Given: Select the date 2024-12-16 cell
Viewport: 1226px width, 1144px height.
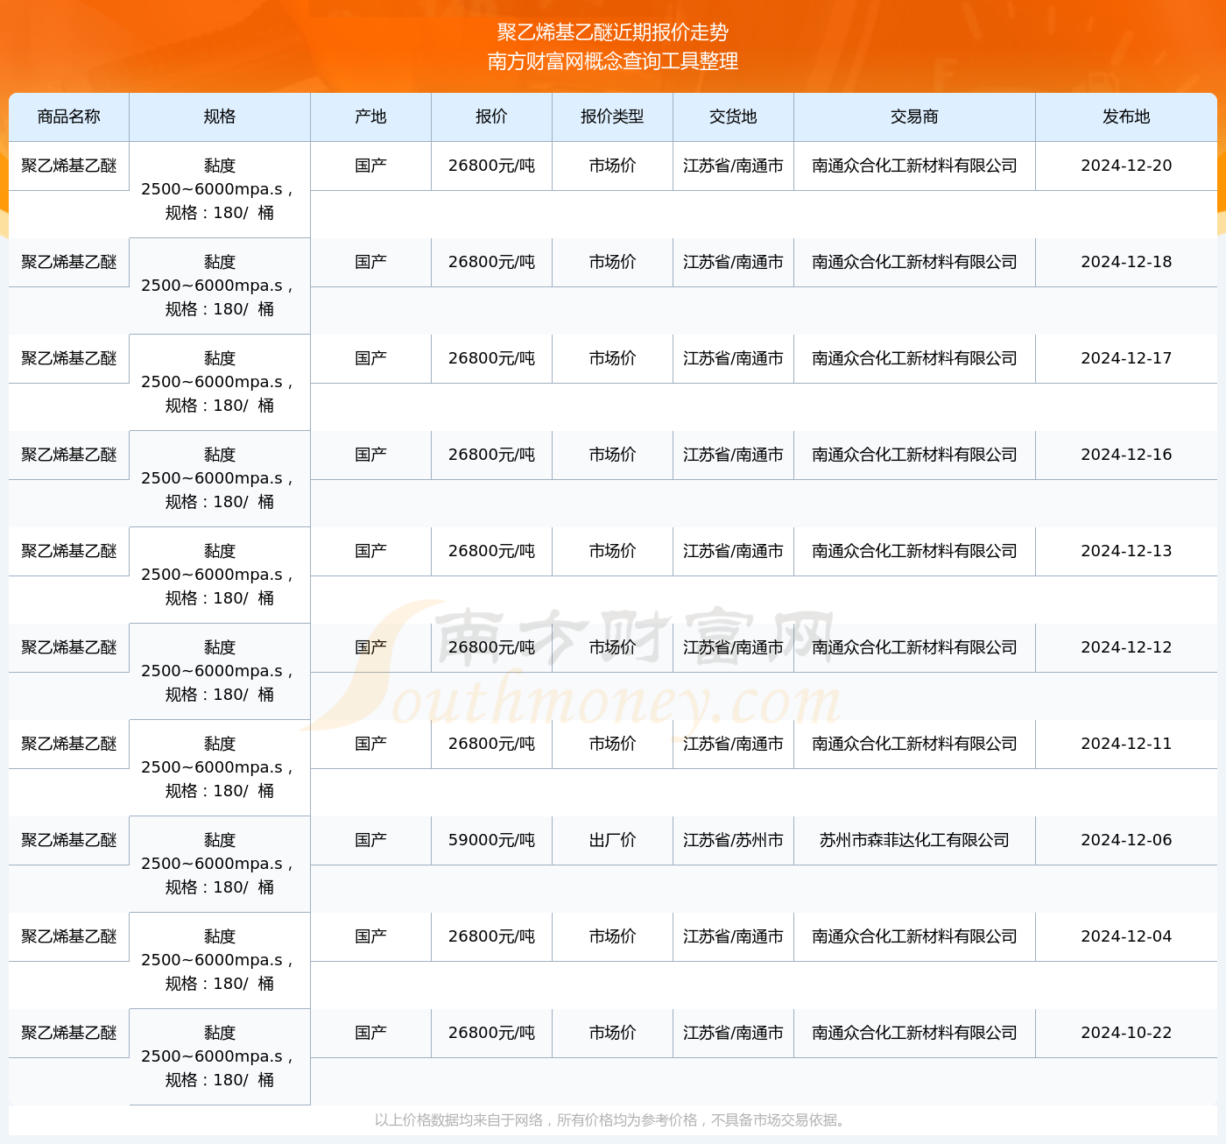Looking at the screenshot, I should (1126, 455).
